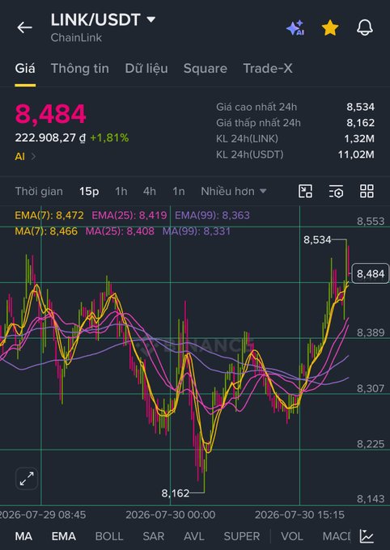
Task: Click the 2026-07-30 00:00 time label
Action: click(x=170, y=515)
